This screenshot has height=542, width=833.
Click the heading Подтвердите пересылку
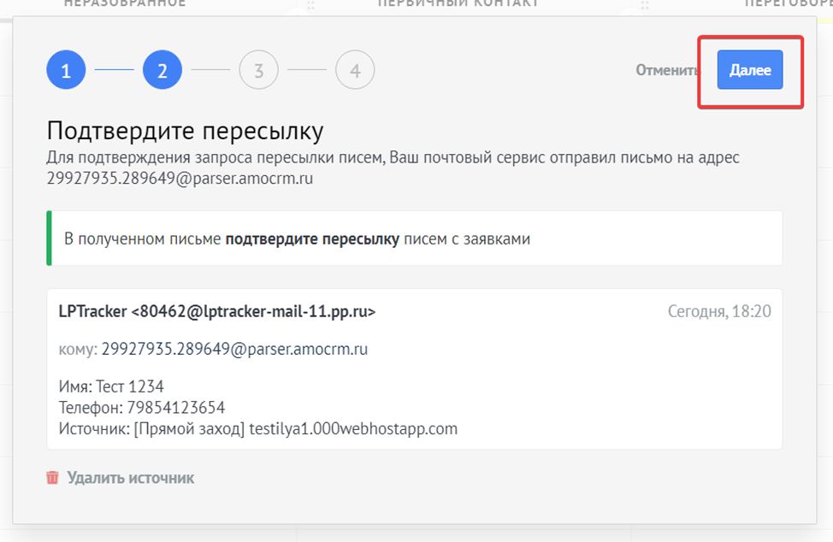[x=185, y=131]
